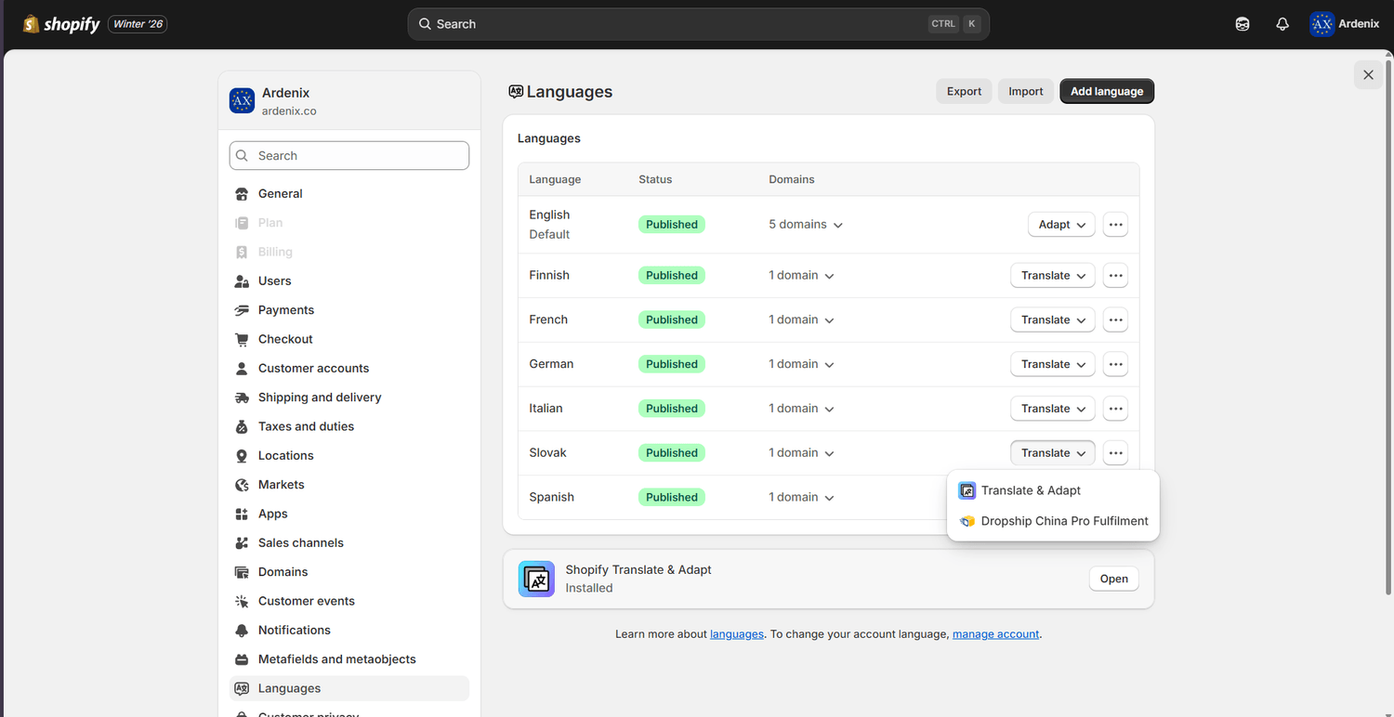
Task: Click the settings Search field in the sidebar
Action: [349, 156]
